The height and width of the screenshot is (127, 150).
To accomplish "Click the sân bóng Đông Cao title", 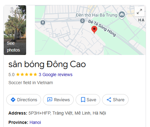I will [x=47, y=64].
